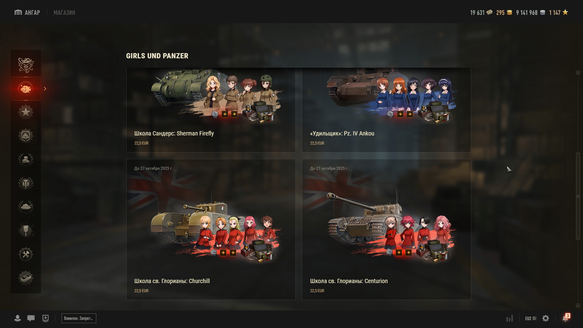
Task: Open the Школа св. Глорианы: Churchill bundle
Action: pos(211,229)
